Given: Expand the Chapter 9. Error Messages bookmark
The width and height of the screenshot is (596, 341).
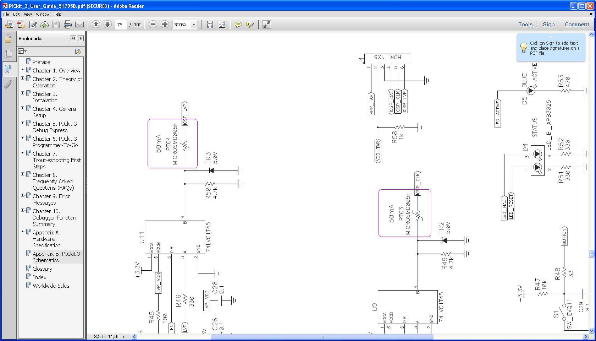Looking at the screenshot, I should (23, 195).
